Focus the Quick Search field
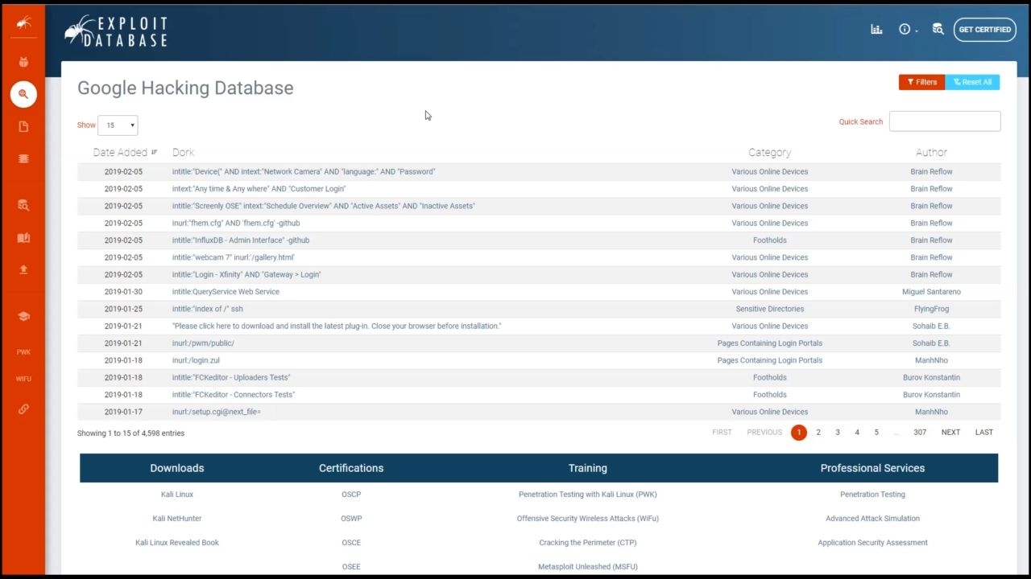This screenshot has width=1031, height=579. [945, 121]
